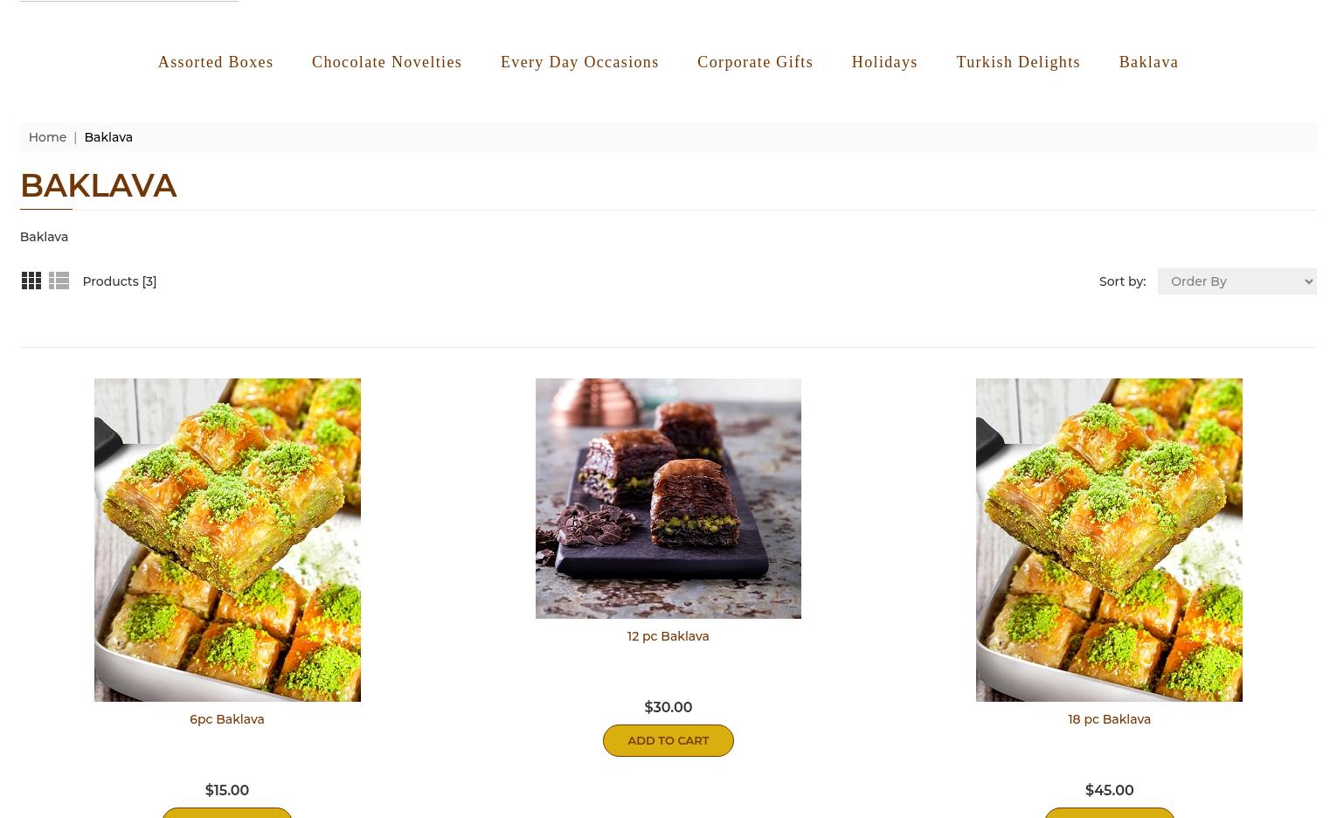Add 12 pc Baklava to cart
Screen dimensions: 1337x818
click(x=668, y=740)
